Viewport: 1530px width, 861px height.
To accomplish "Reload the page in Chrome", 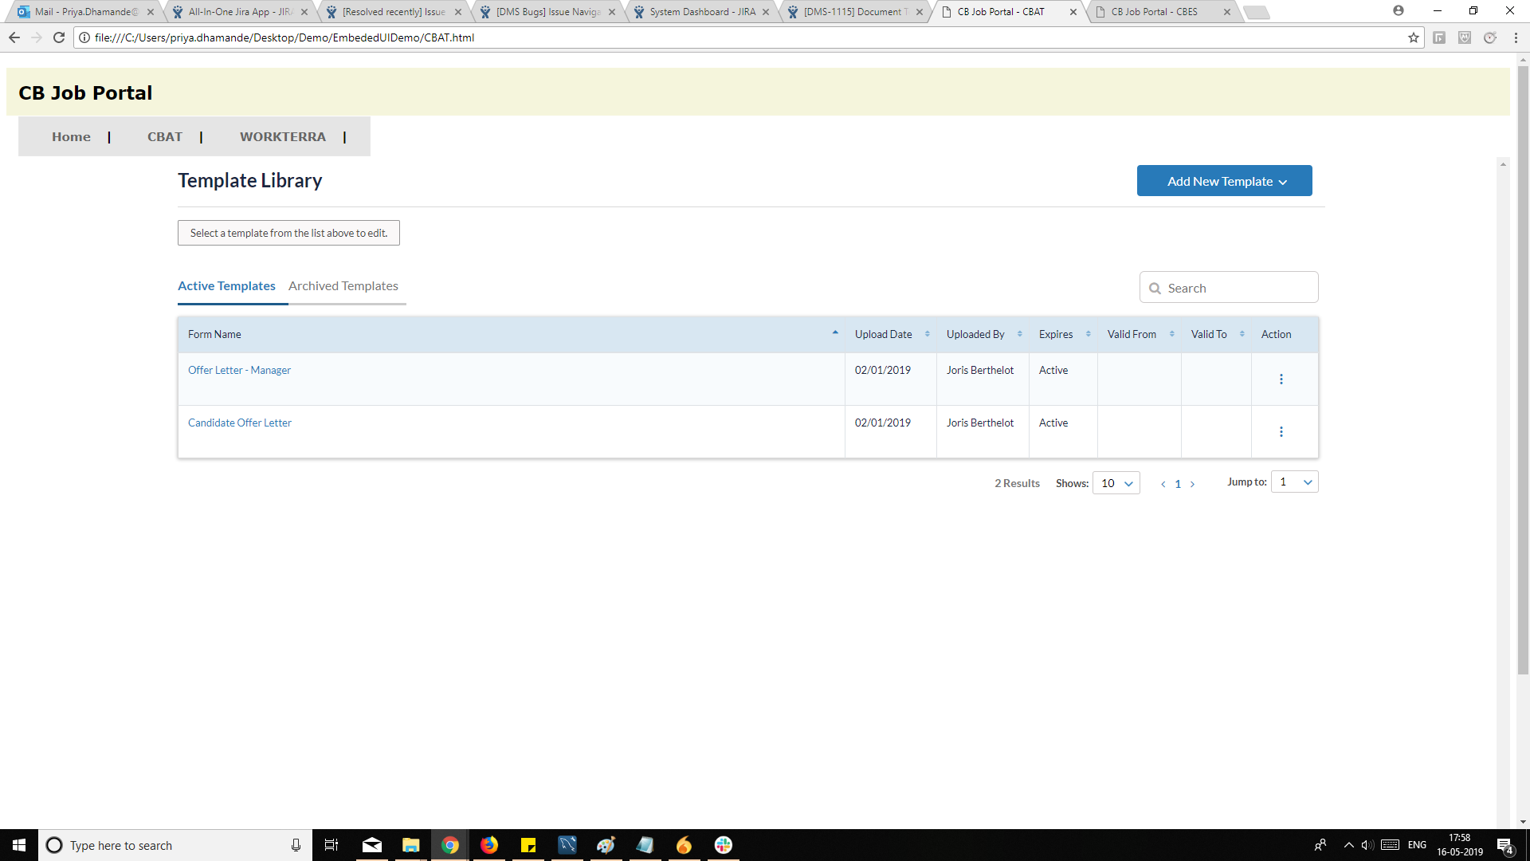I will click(59, 37).
